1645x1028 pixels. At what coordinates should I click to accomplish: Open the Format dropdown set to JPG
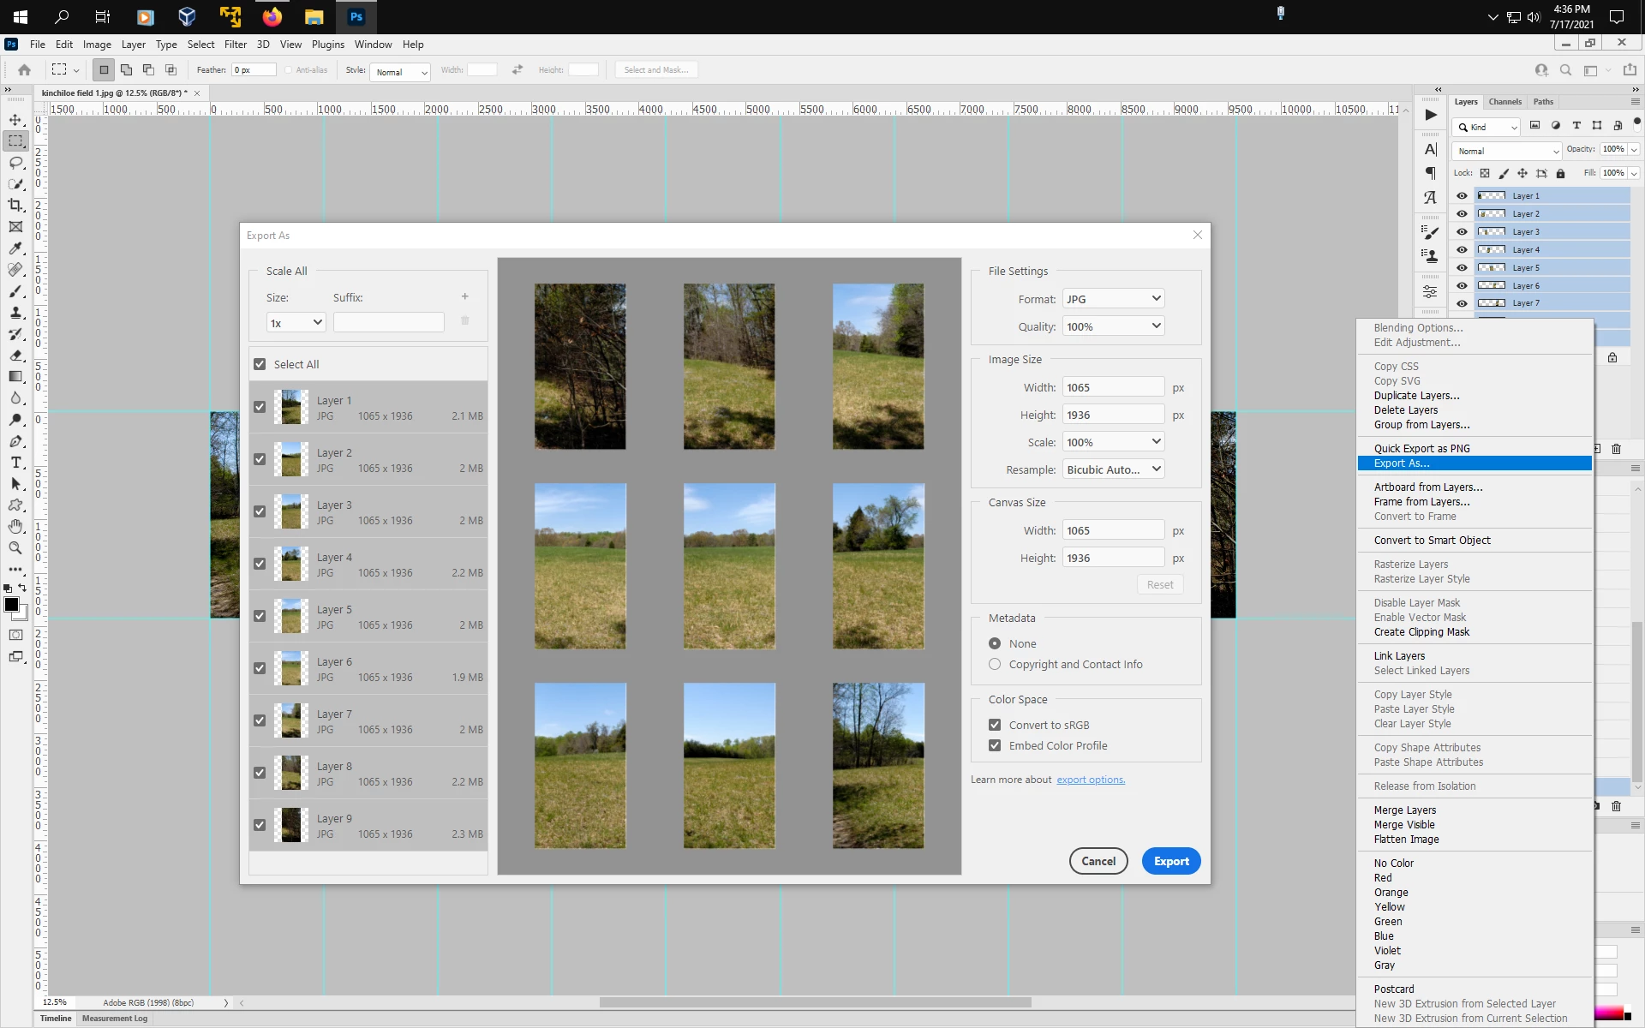pos(1113,298)
